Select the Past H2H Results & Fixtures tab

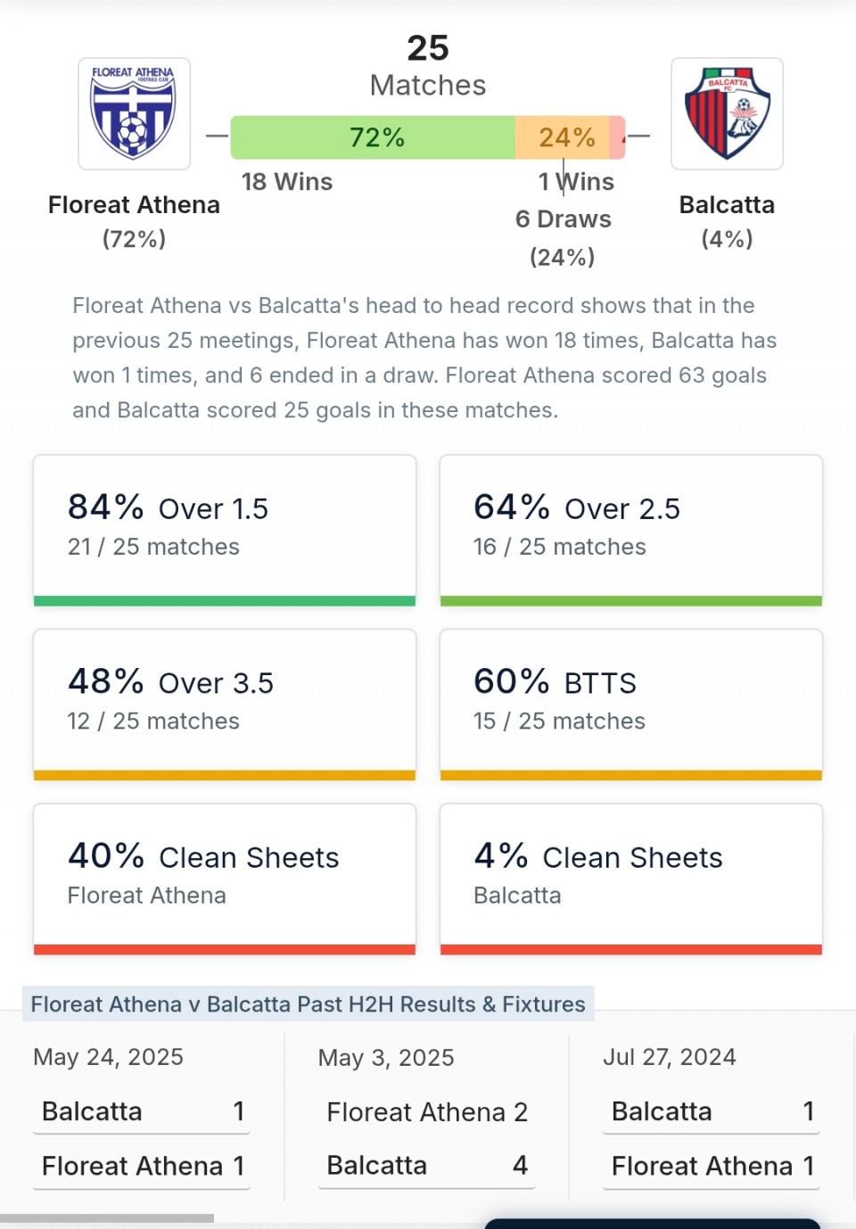pos(308,1004)
